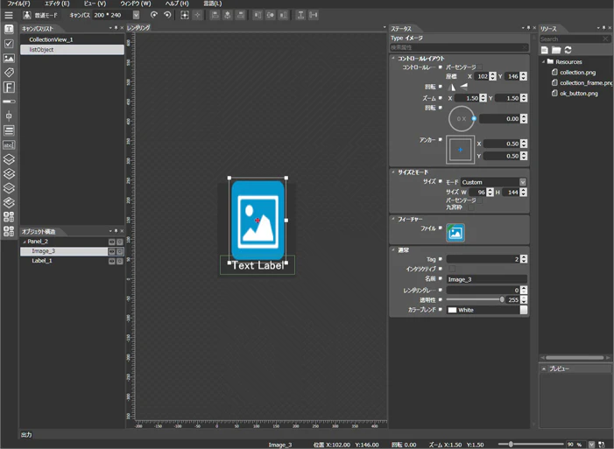Click the flip horizontal triangle icon
614x449 pixels.
click(451, 87)
